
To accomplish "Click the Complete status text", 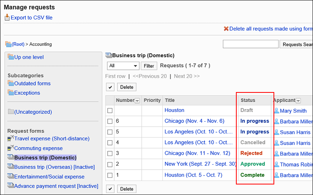I will click(x=252, y=175).
